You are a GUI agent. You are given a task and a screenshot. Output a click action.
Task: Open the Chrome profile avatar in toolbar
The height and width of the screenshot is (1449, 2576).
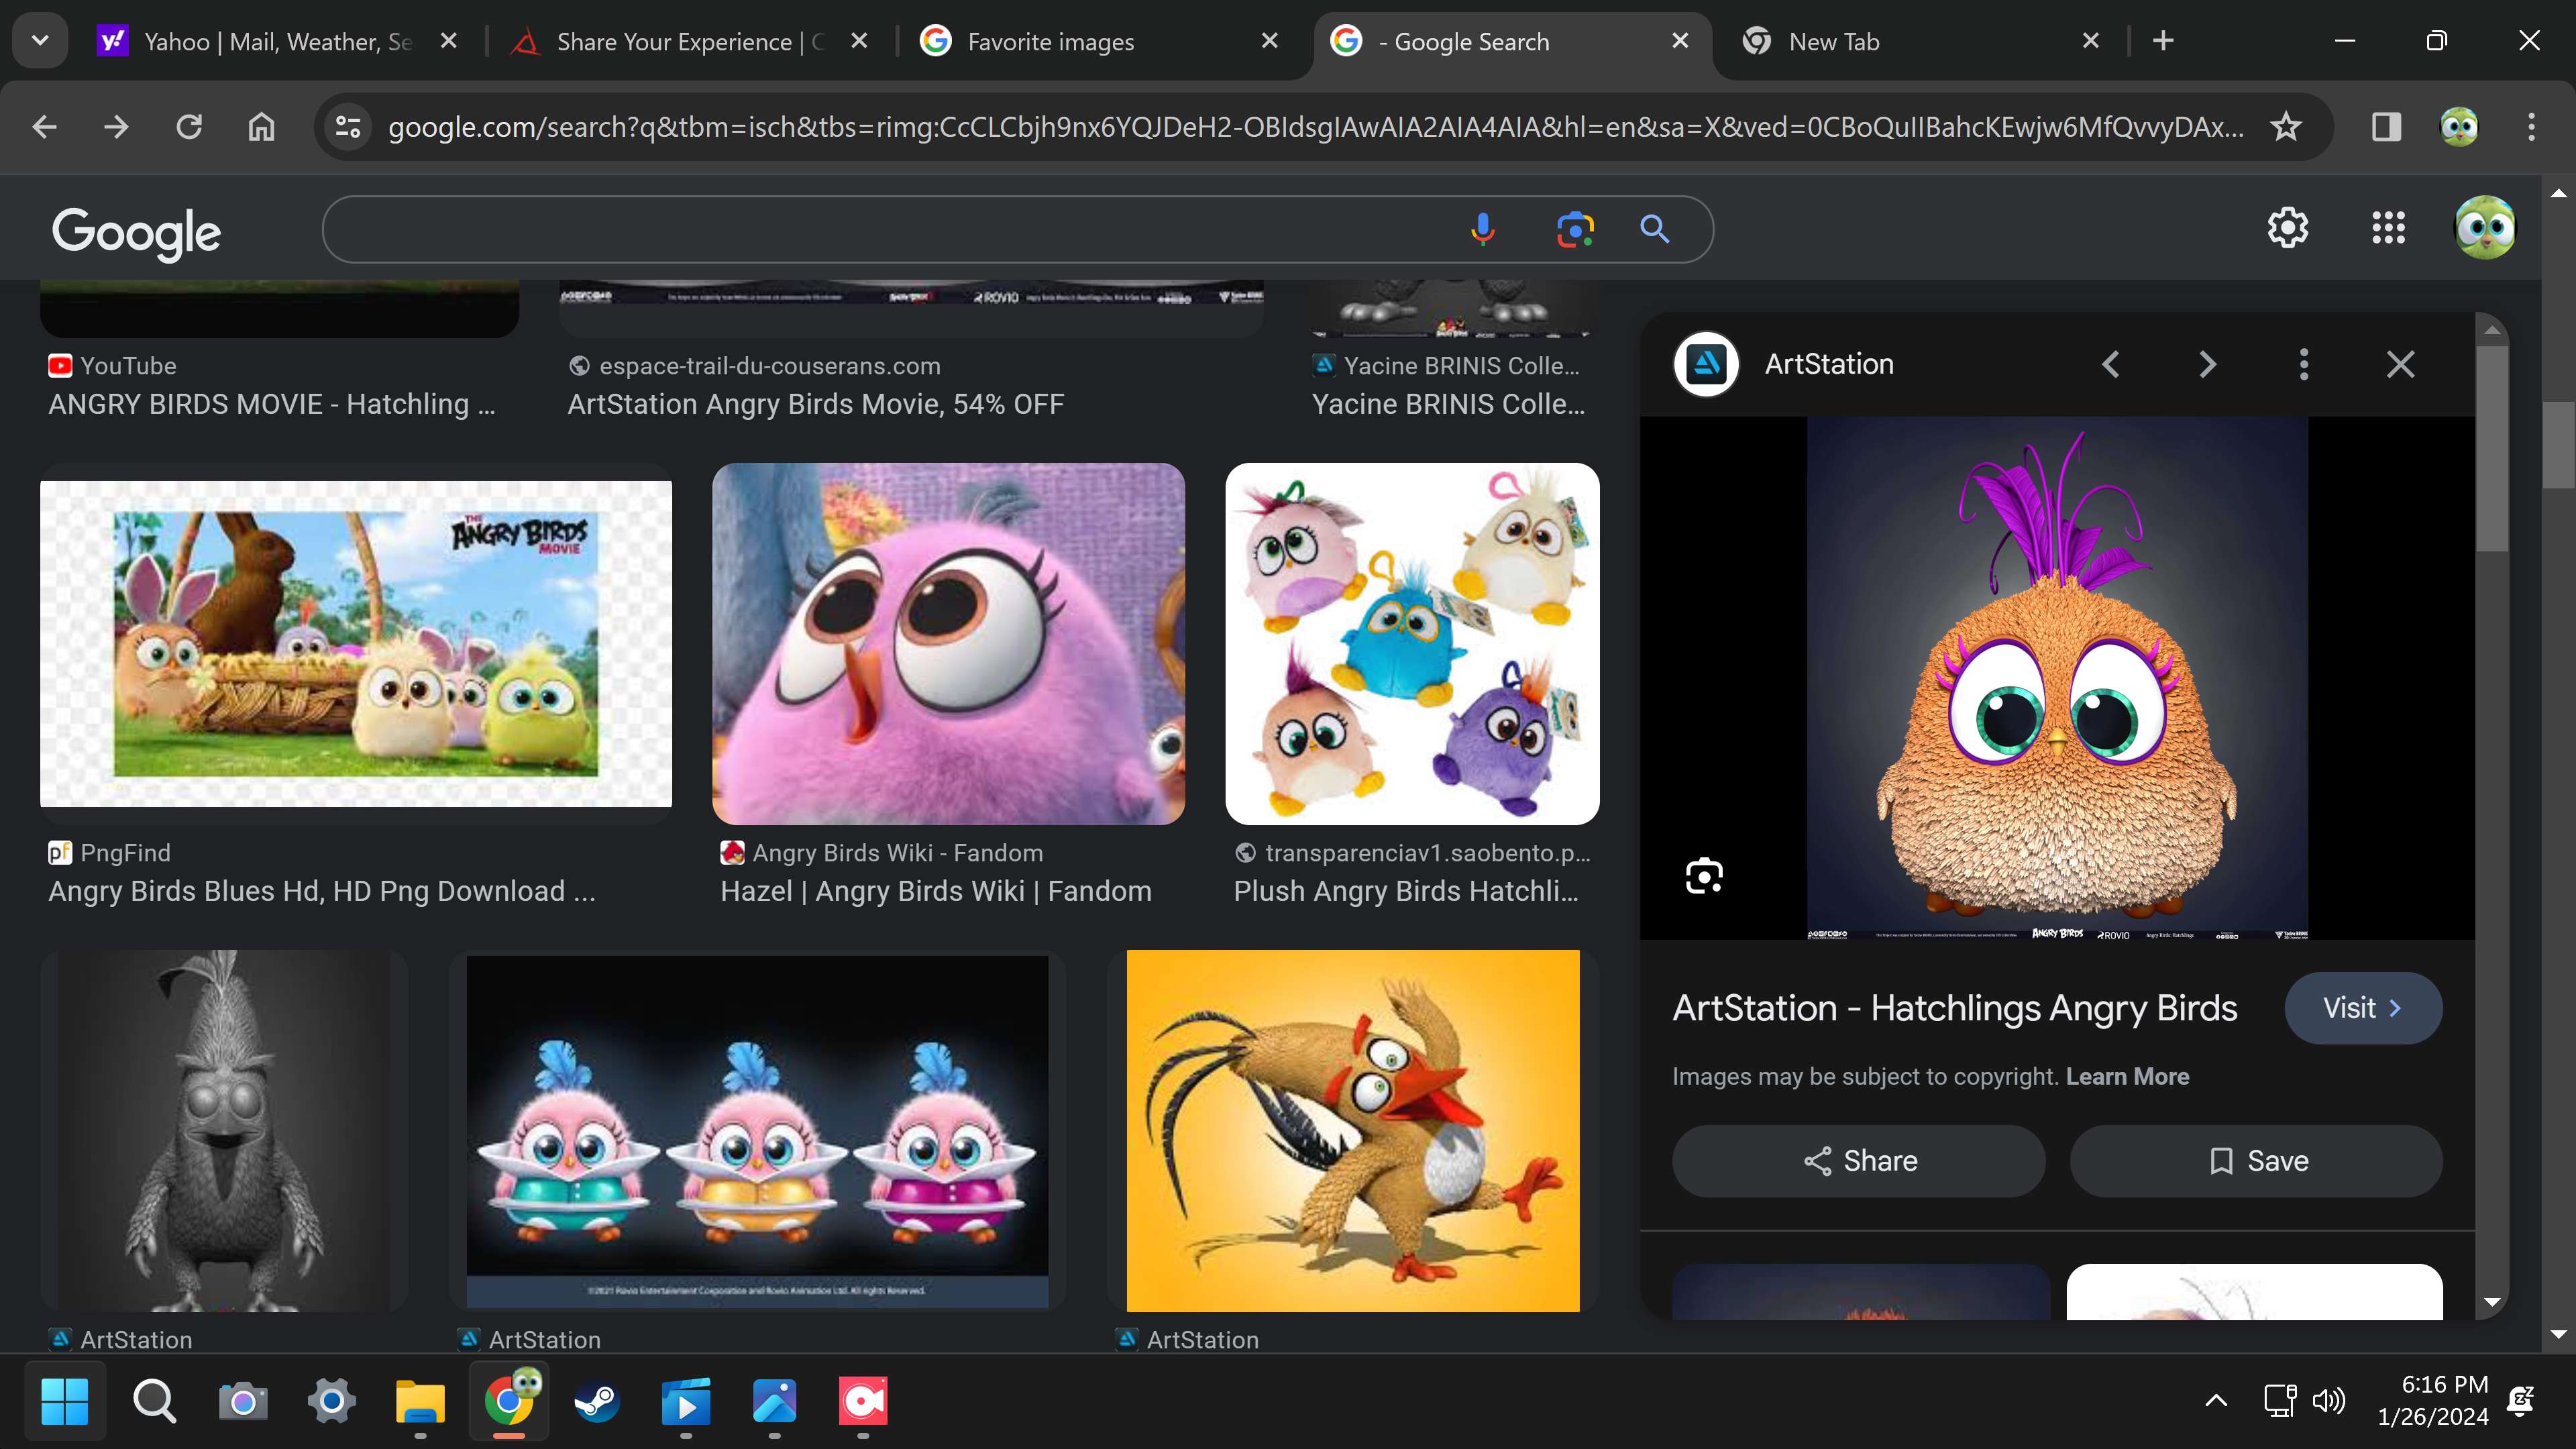(2459, 127)
